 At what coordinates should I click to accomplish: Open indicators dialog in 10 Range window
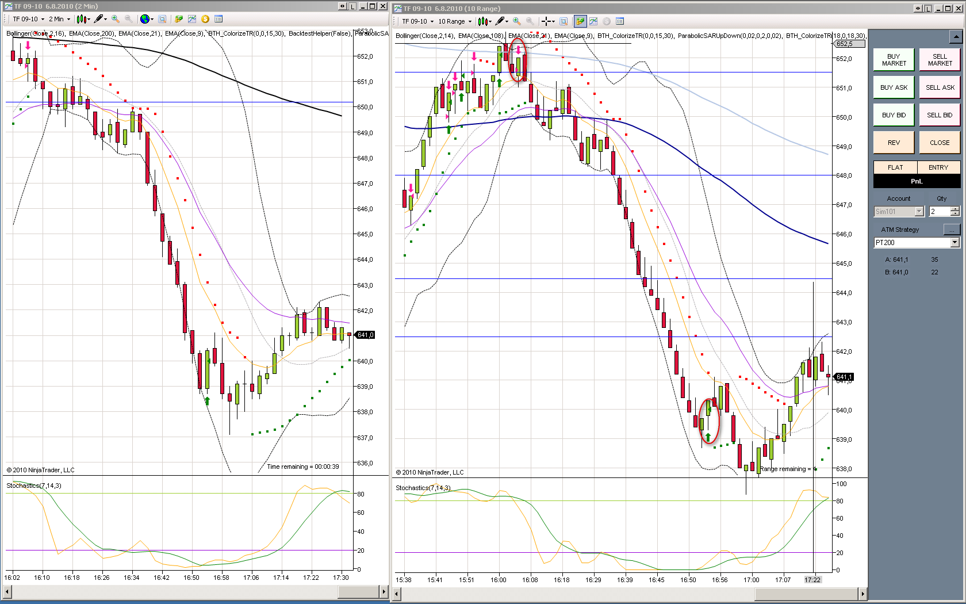pos(593,21)
